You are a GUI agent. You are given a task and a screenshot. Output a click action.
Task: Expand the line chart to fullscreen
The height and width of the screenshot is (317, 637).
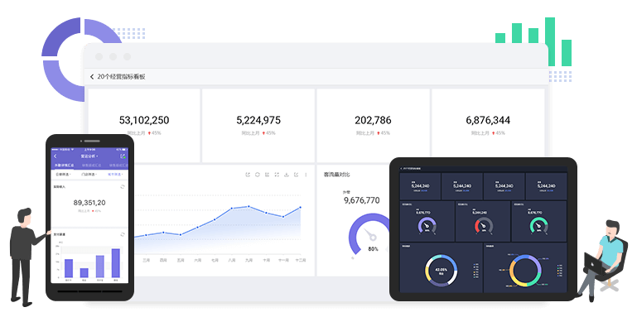[x=277, y=175]
